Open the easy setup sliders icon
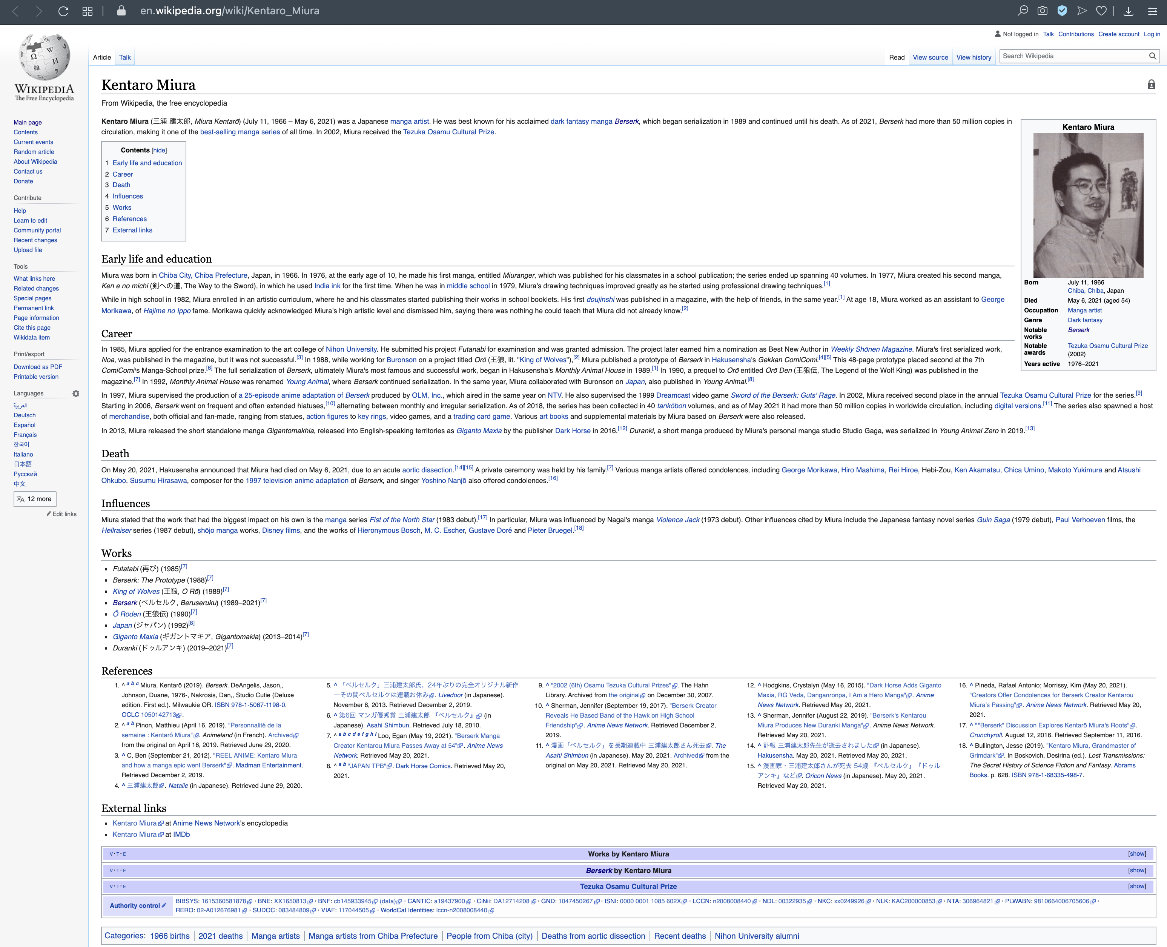Viewport: 1167px width, 947px height. tap(1152, 11)
